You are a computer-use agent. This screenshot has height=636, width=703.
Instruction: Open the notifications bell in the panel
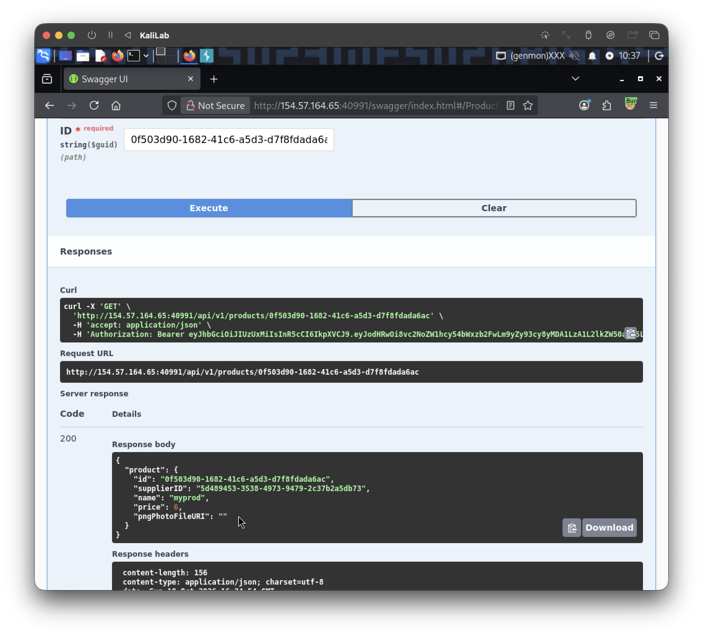592,56
